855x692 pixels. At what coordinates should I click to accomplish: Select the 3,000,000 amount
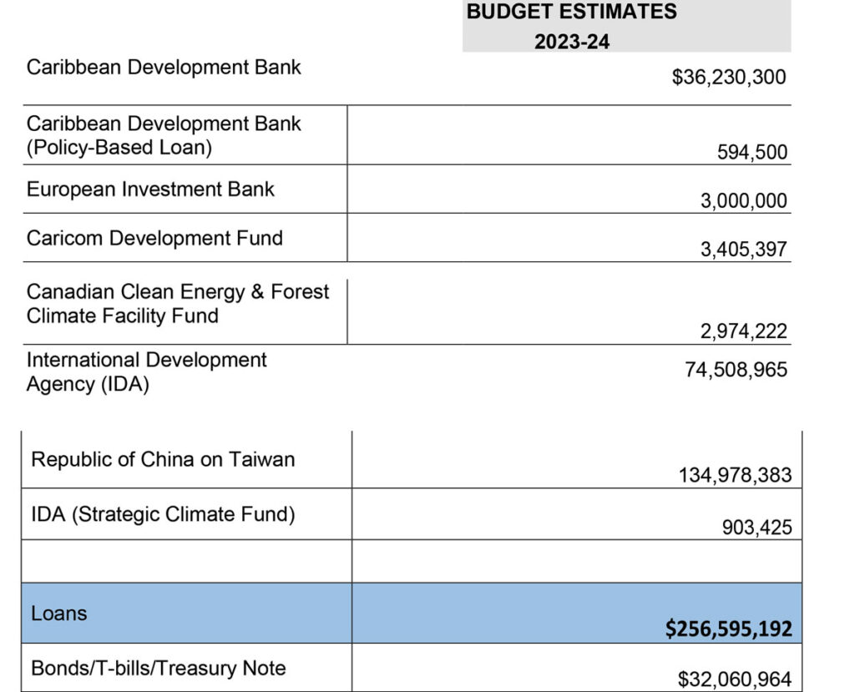743,201
